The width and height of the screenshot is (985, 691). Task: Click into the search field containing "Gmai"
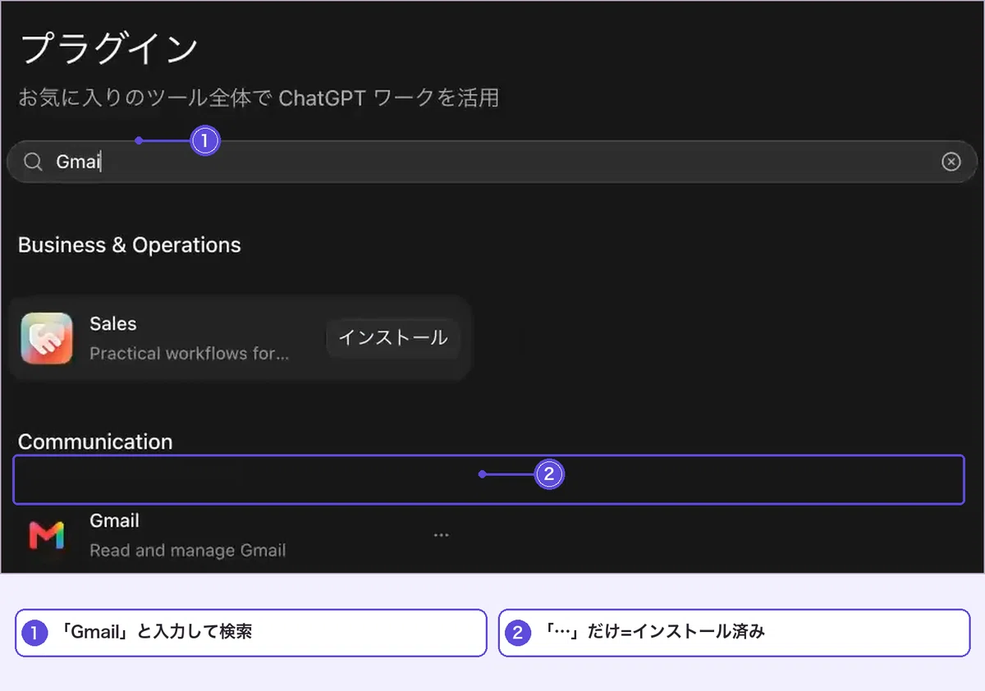(x=492, y=162)
